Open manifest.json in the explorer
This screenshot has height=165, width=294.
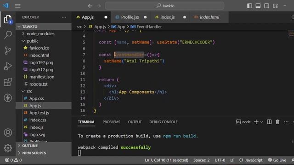(44, 77)
